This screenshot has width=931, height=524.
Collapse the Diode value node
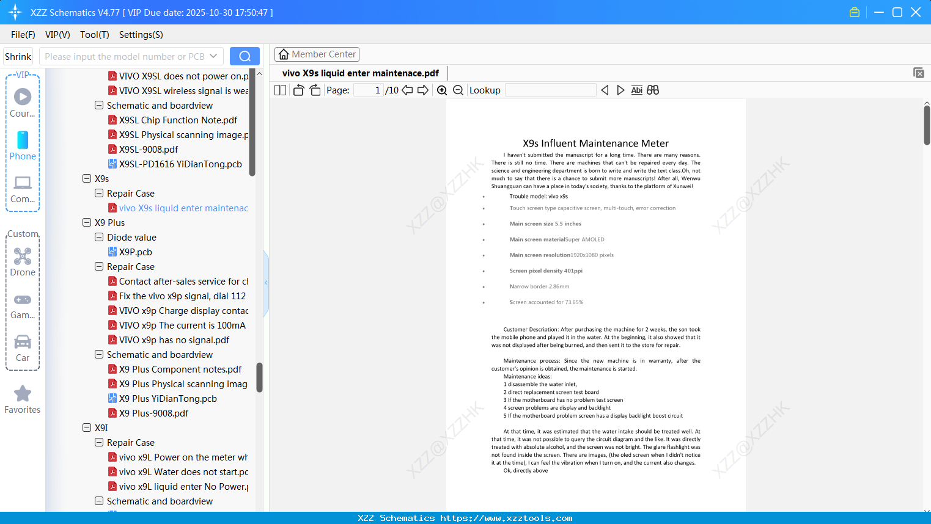[99, 238]
